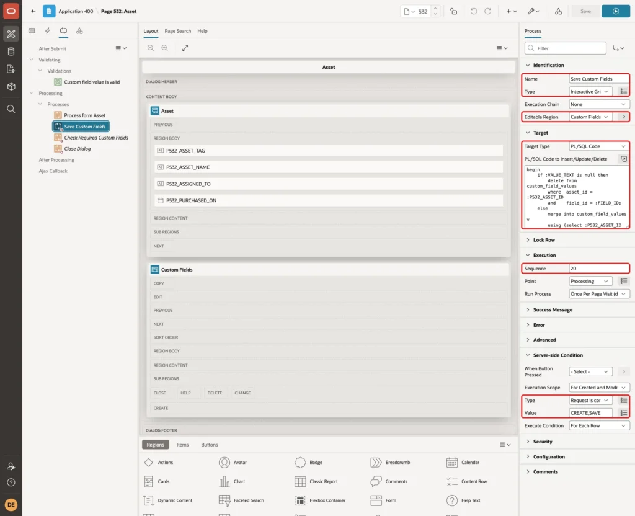Open the sidebar search magnifier

pos(11,109)
